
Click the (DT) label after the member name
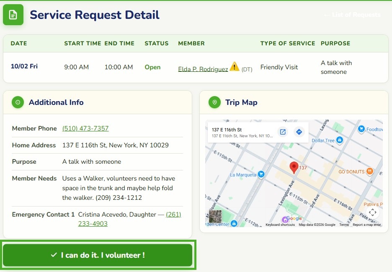[x=247, y=69]
